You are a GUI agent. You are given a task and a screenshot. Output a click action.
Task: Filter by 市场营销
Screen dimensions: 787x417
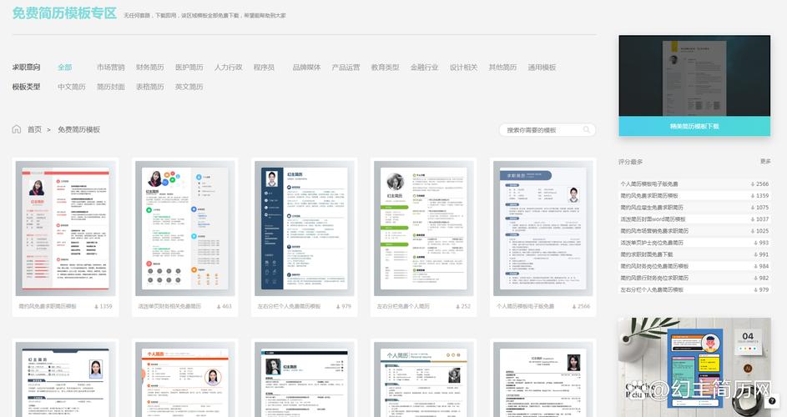point(110,68)
